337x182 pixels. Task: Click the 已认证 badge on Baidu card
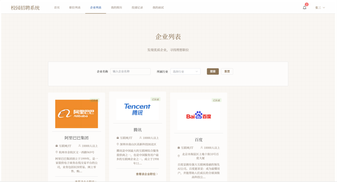pos(217,100)
